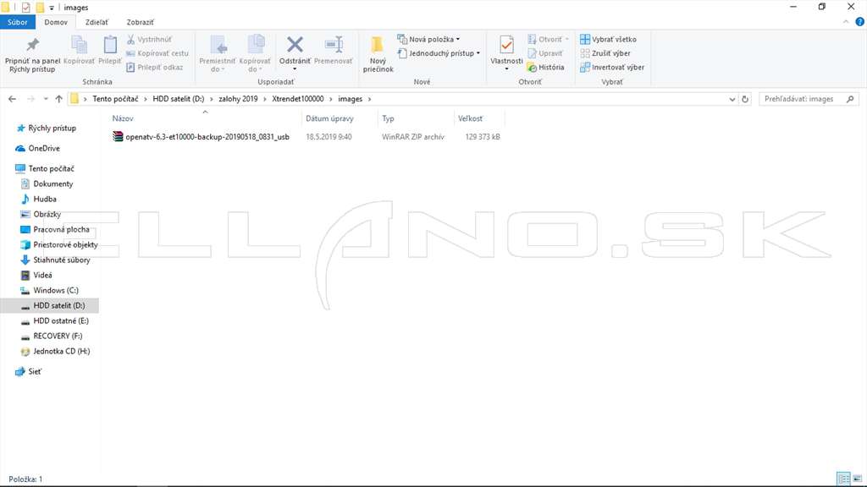Image resolution: width=867 pixels, height=487 pixels.
Task: Go up one folder level
Action: [x=58, y=99]
